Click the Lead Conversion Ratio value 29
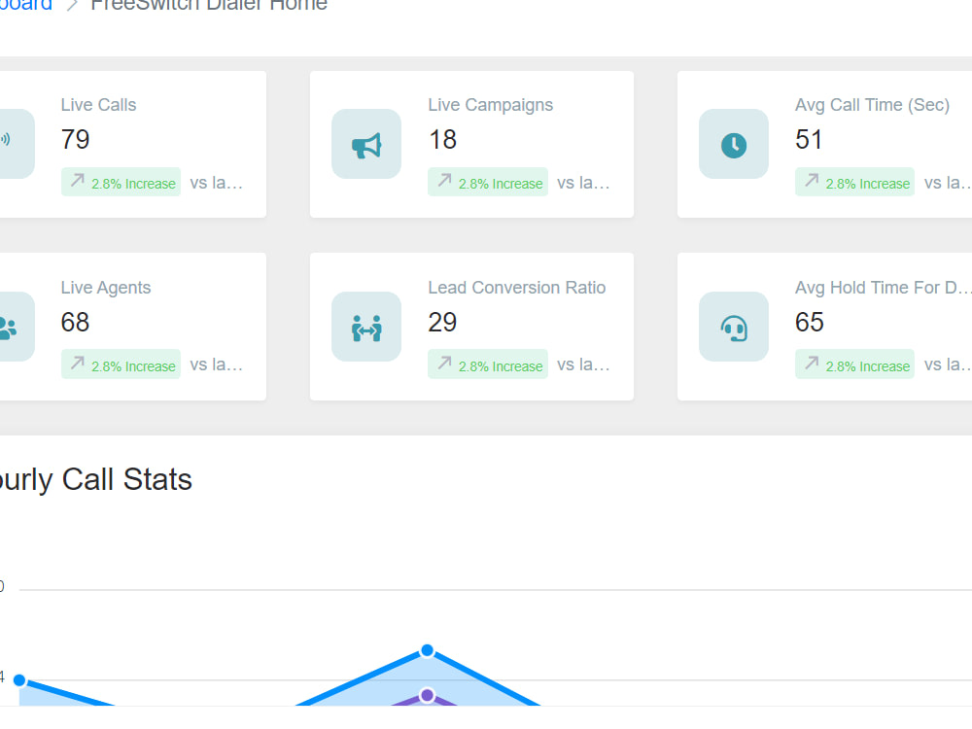 pos(442,322)
